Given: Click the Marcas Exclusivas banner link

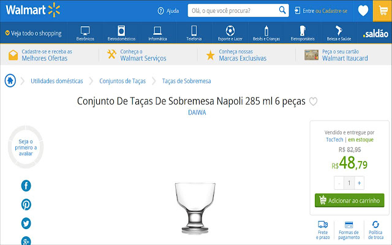Looking at the screenshot, I should (x=243, y=55).
